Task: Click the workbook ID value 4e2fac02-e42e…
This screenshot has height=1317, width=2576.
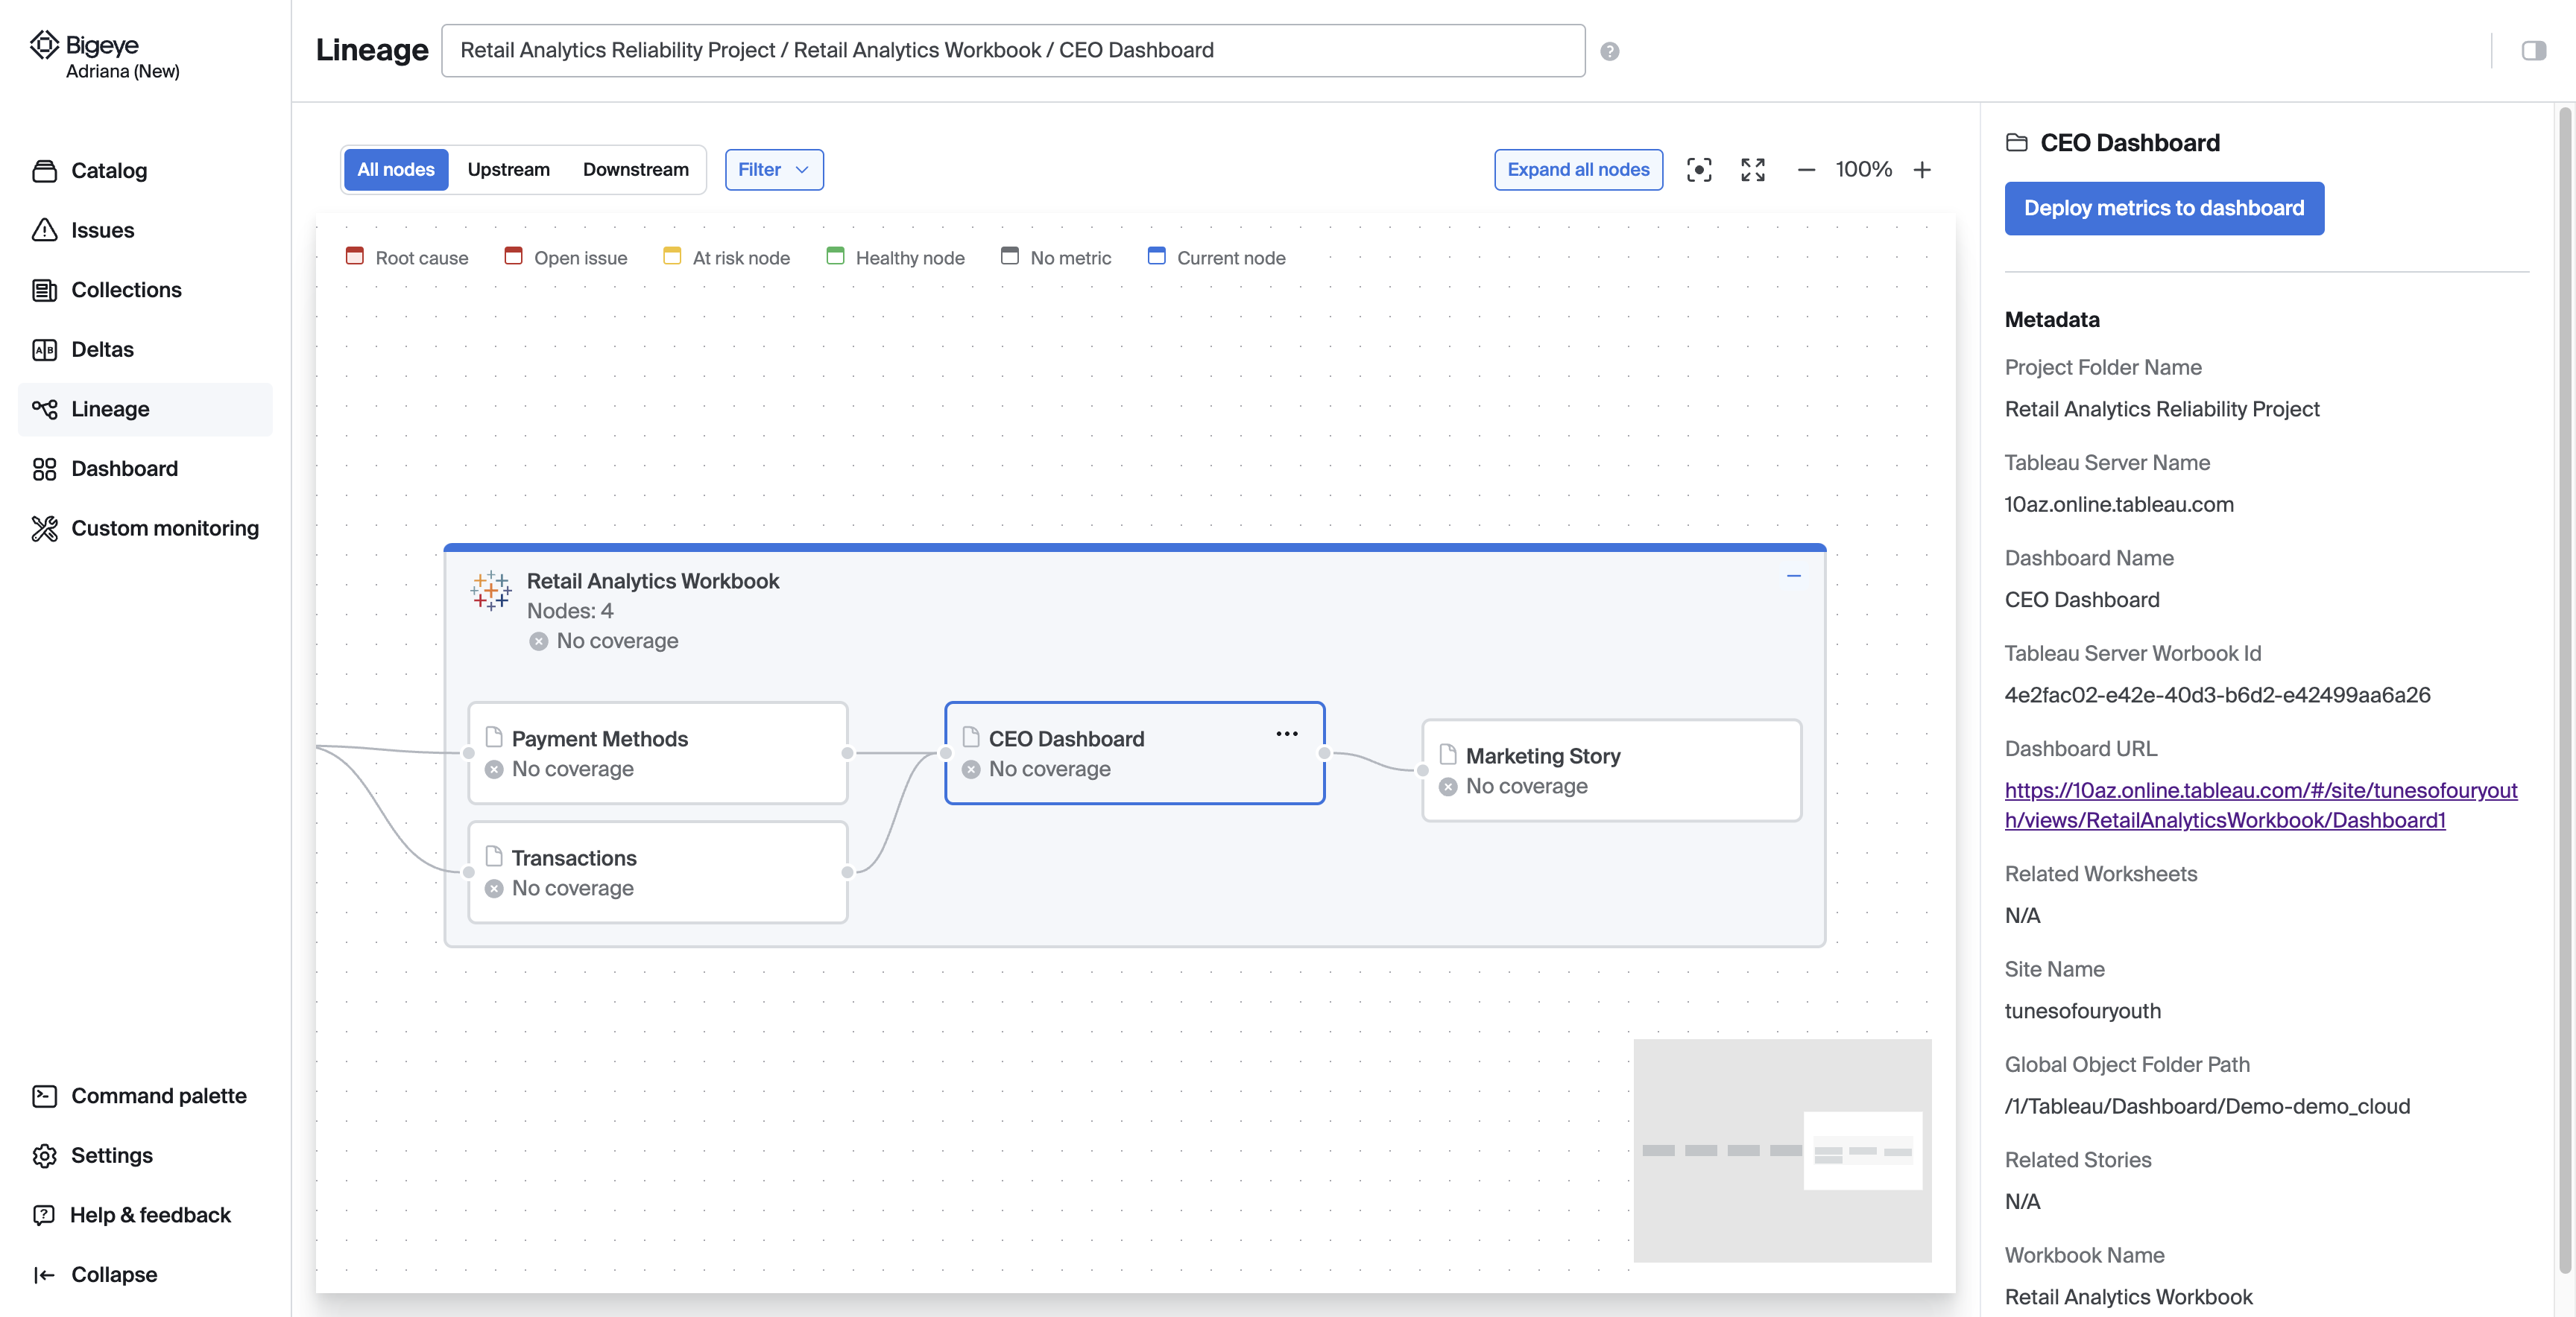Action: (2217, 696)
